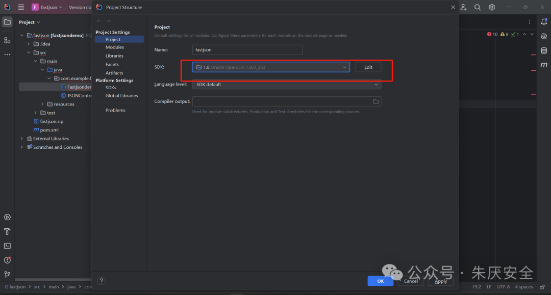The height and width of the screenshot is (295, 551).
Task: Select Project under Project Settings
Action: point(119,39)
